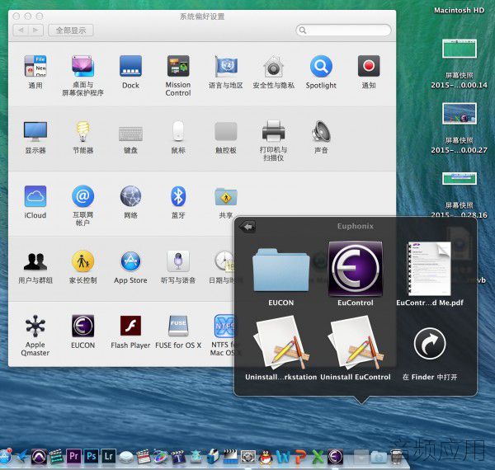Open the EuContr...d Me.pdf document
Screen dimensions: 495x470
430,269
